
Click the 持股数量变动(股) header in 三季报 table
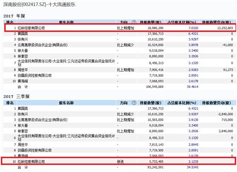click(217, 103)
